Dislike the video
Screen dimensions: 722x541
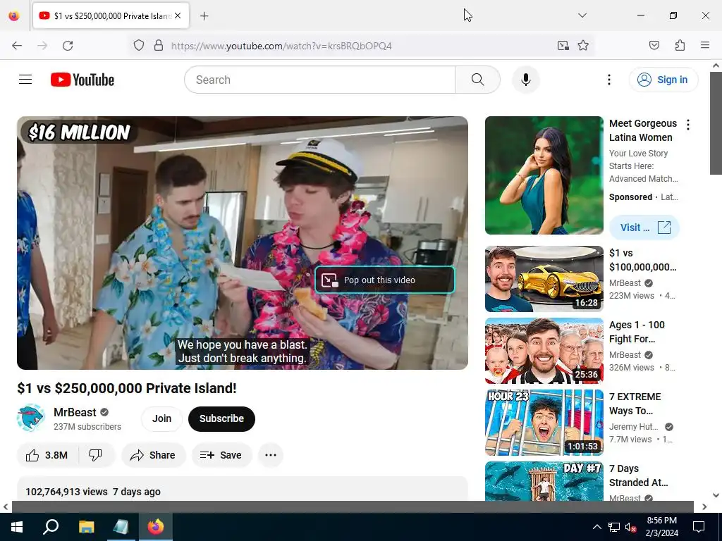pyautogui.click(x=96, y=455)
